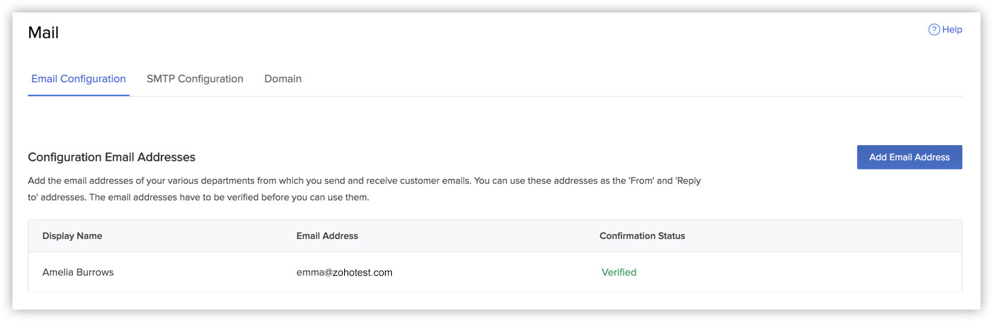Open the SMTP Configuration tab
This screenshot has width=993, height=322.
tap(195, 79)
